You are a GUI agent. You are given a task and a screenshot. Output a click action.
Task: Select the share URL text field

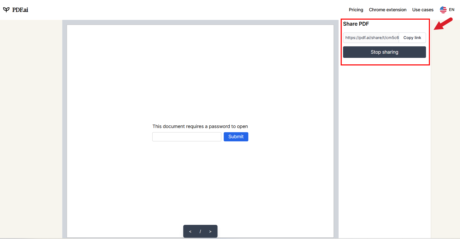coord(371,38)
